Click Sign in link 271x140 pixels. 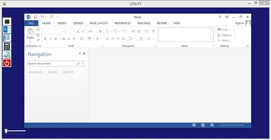pyautogui.click(x=239, y=23)
